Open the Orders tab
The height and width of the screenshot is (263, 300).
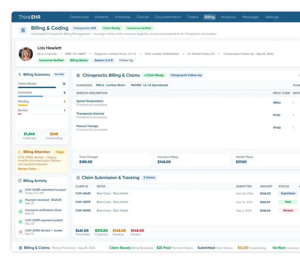193,17
